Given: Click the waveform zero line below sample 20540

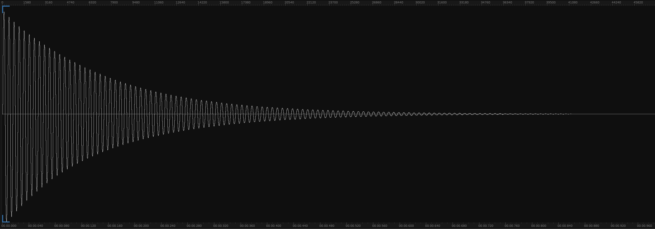Looking at the screenshot, I should pyautogui.click(x=289, y=114).
